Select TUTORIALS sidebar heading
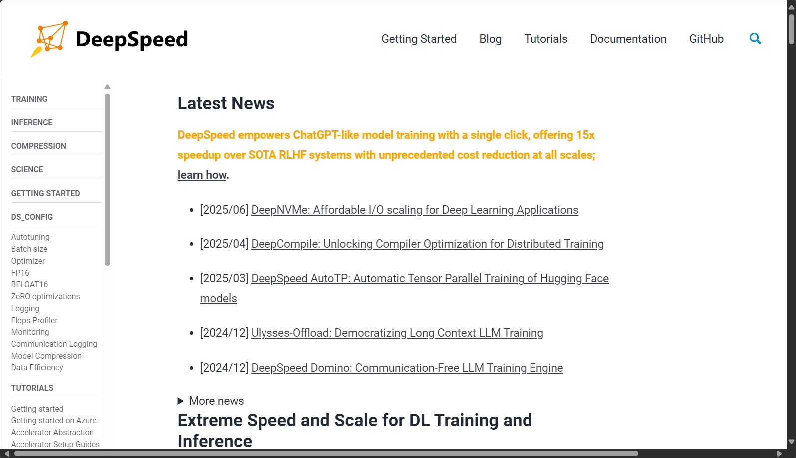Screen dimensions: 796x458 [x=32, y=388]
